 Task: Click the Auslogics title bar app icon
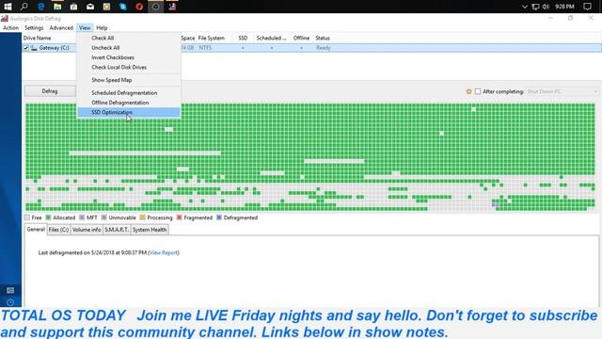[5, 18]
